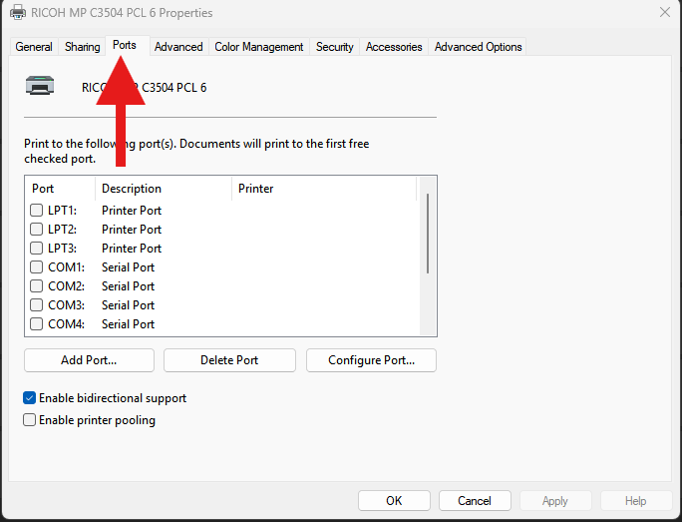This screenshot has width=682, height=522.
Task: Click the Description column header
Action: point(164,189)
